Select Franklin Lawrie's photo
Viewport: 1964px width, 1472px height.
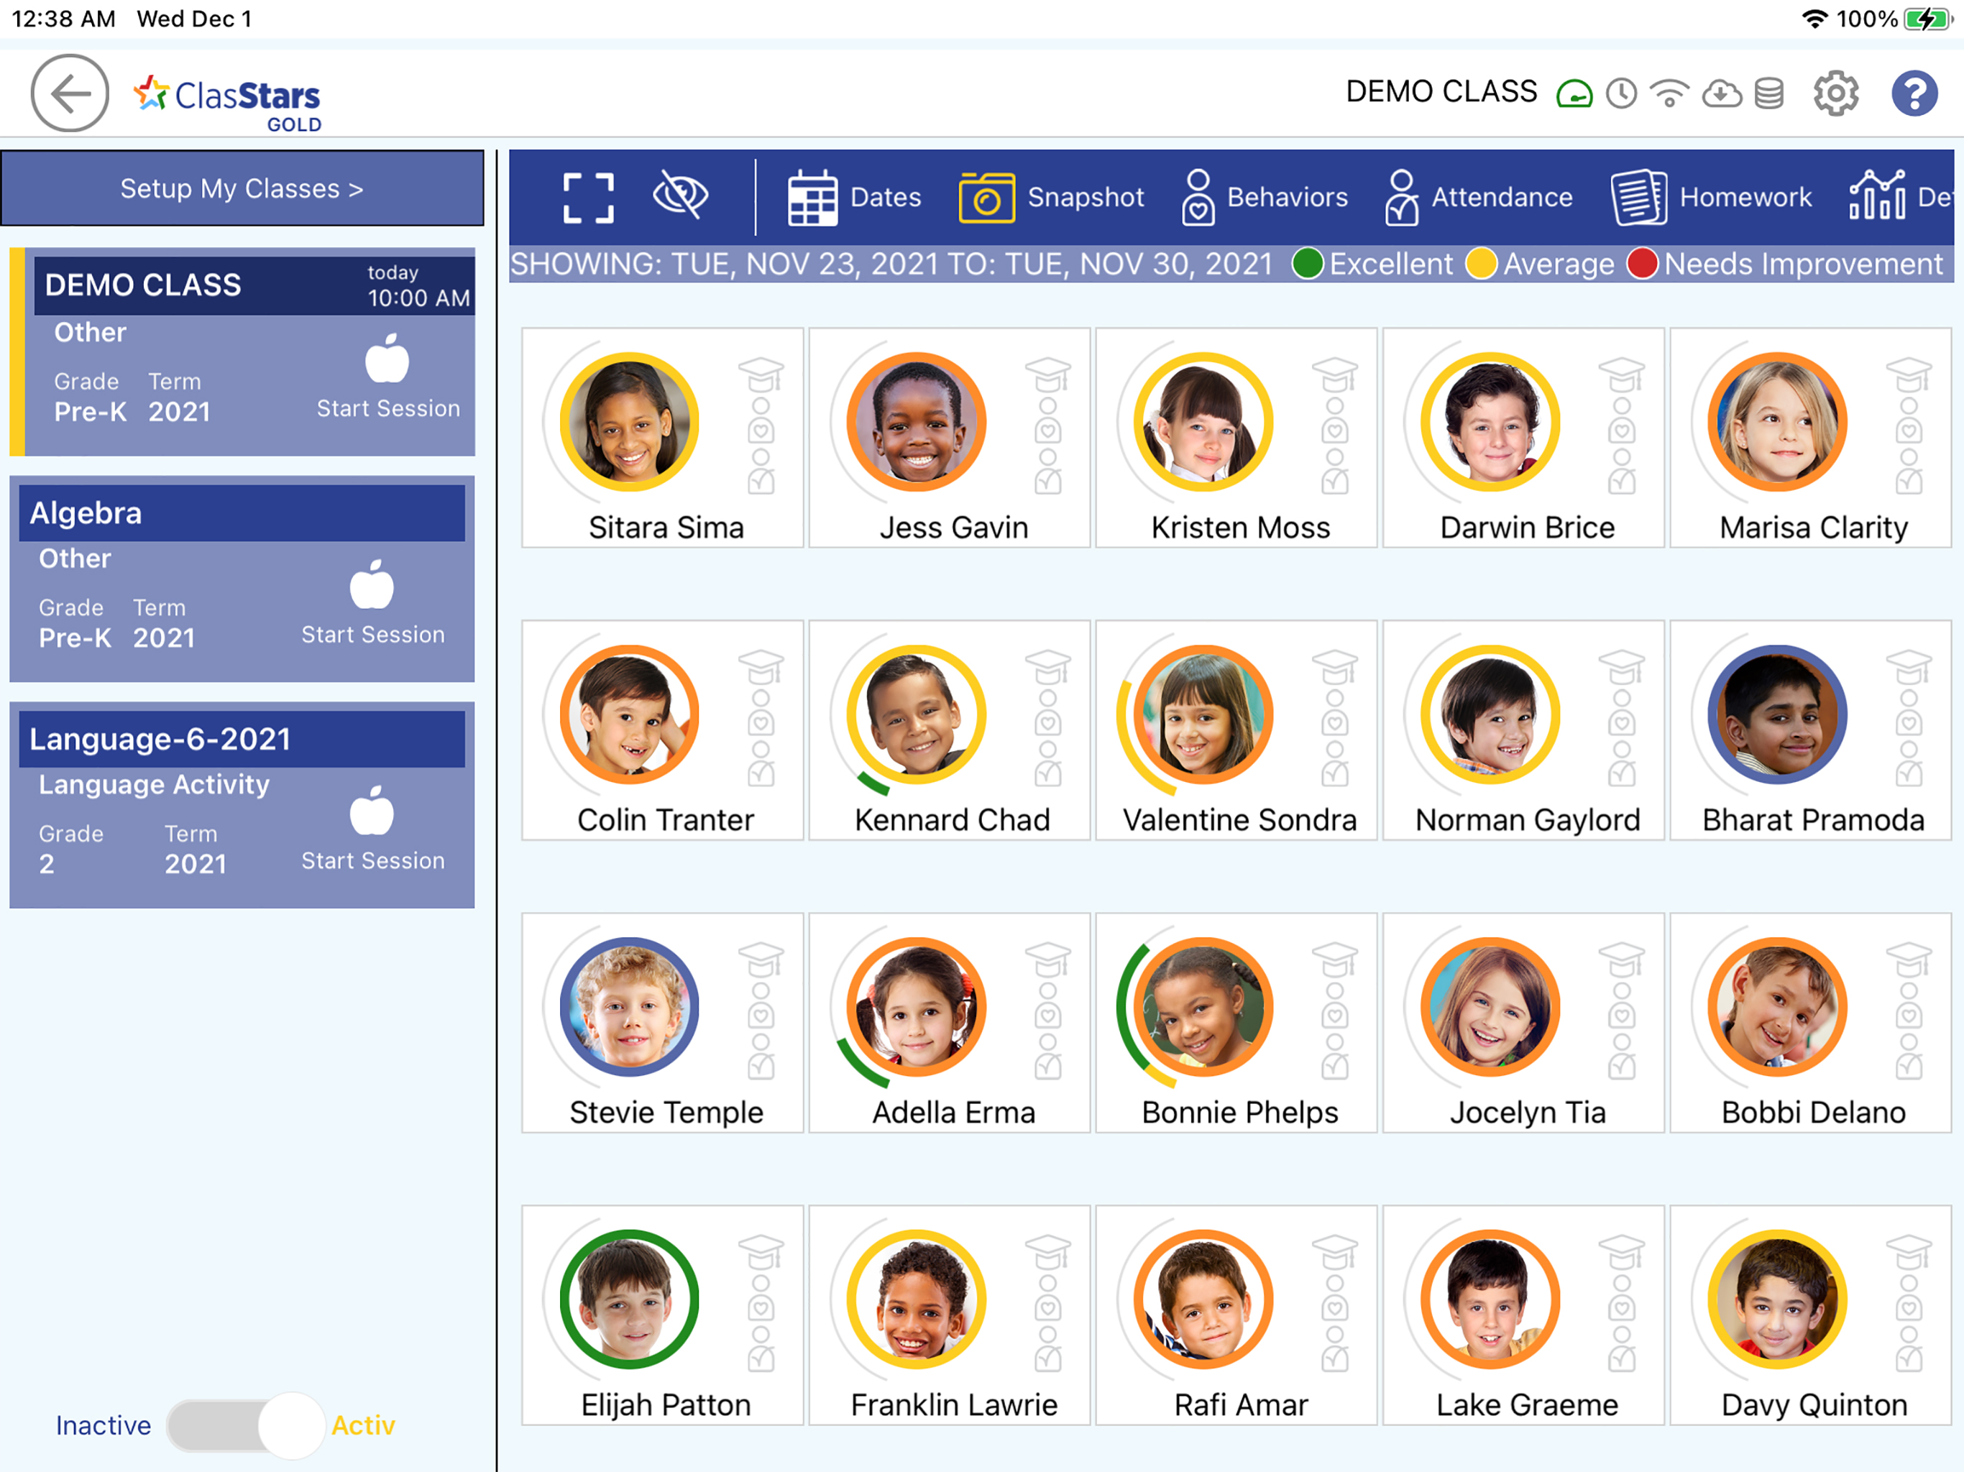[917, 1299]
